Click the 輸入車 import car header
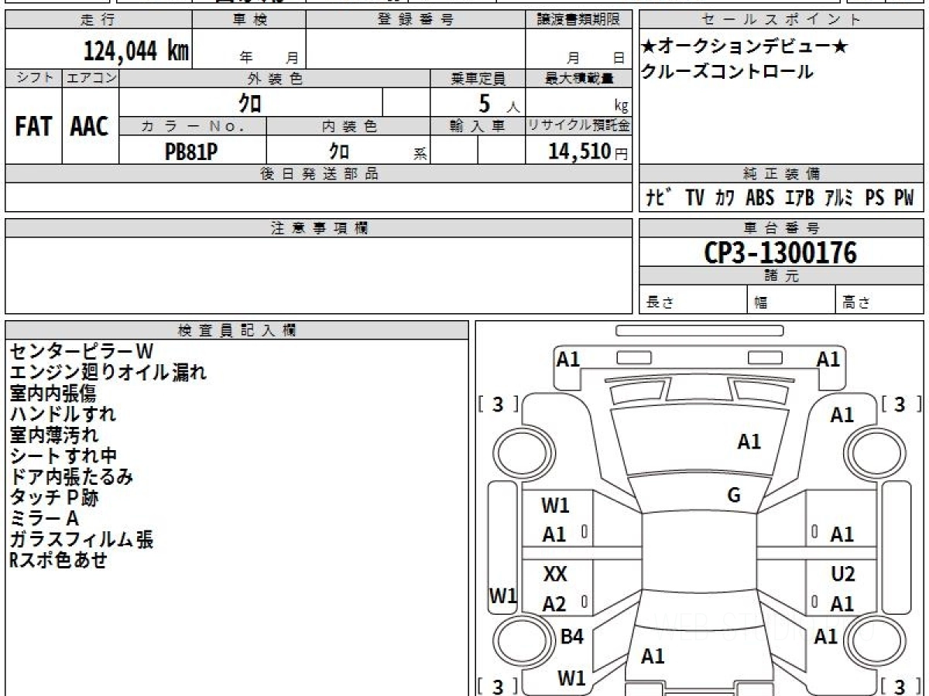Screen dimensions: 929x696 tap(478, 126)
